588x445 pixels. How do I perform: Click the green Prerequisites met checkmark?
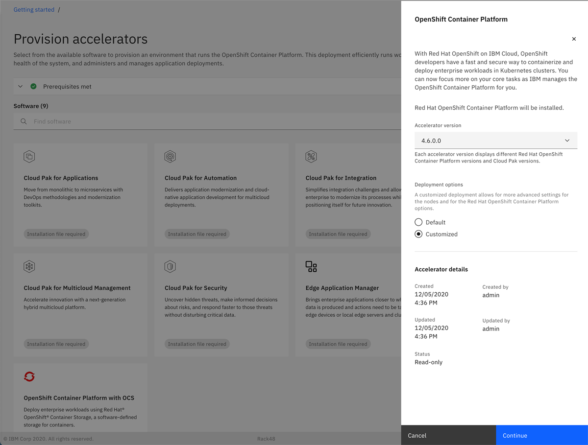[33, 86]
